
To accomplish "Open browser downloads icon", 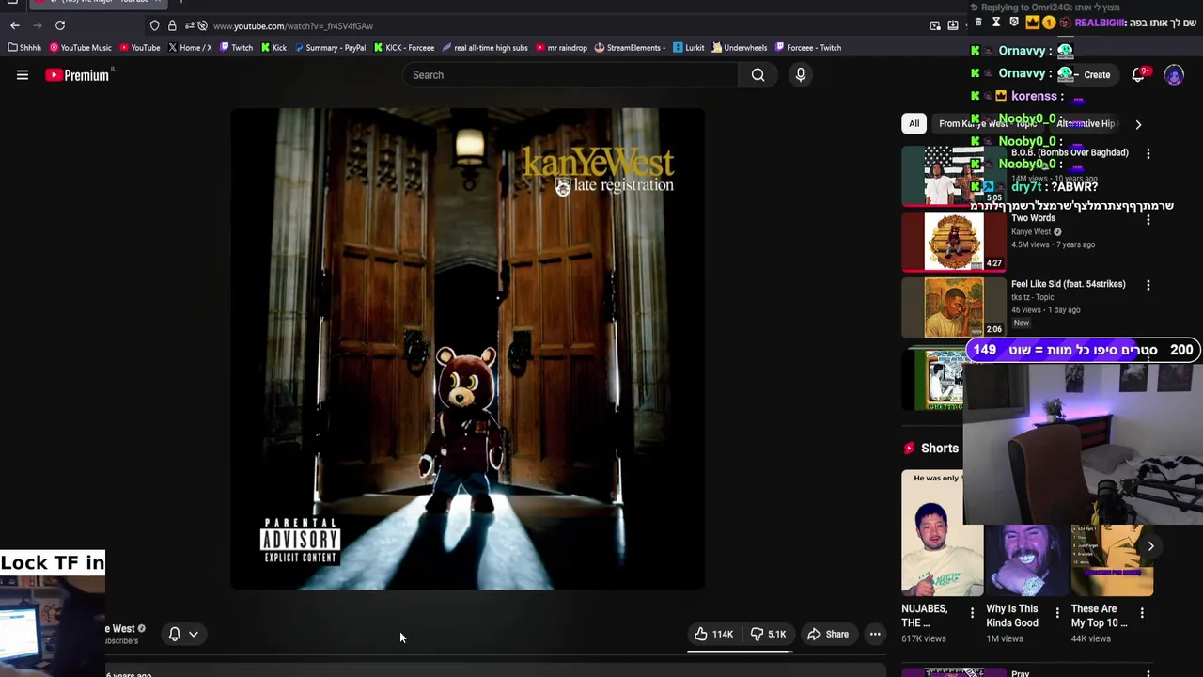I will coord(953,25).
